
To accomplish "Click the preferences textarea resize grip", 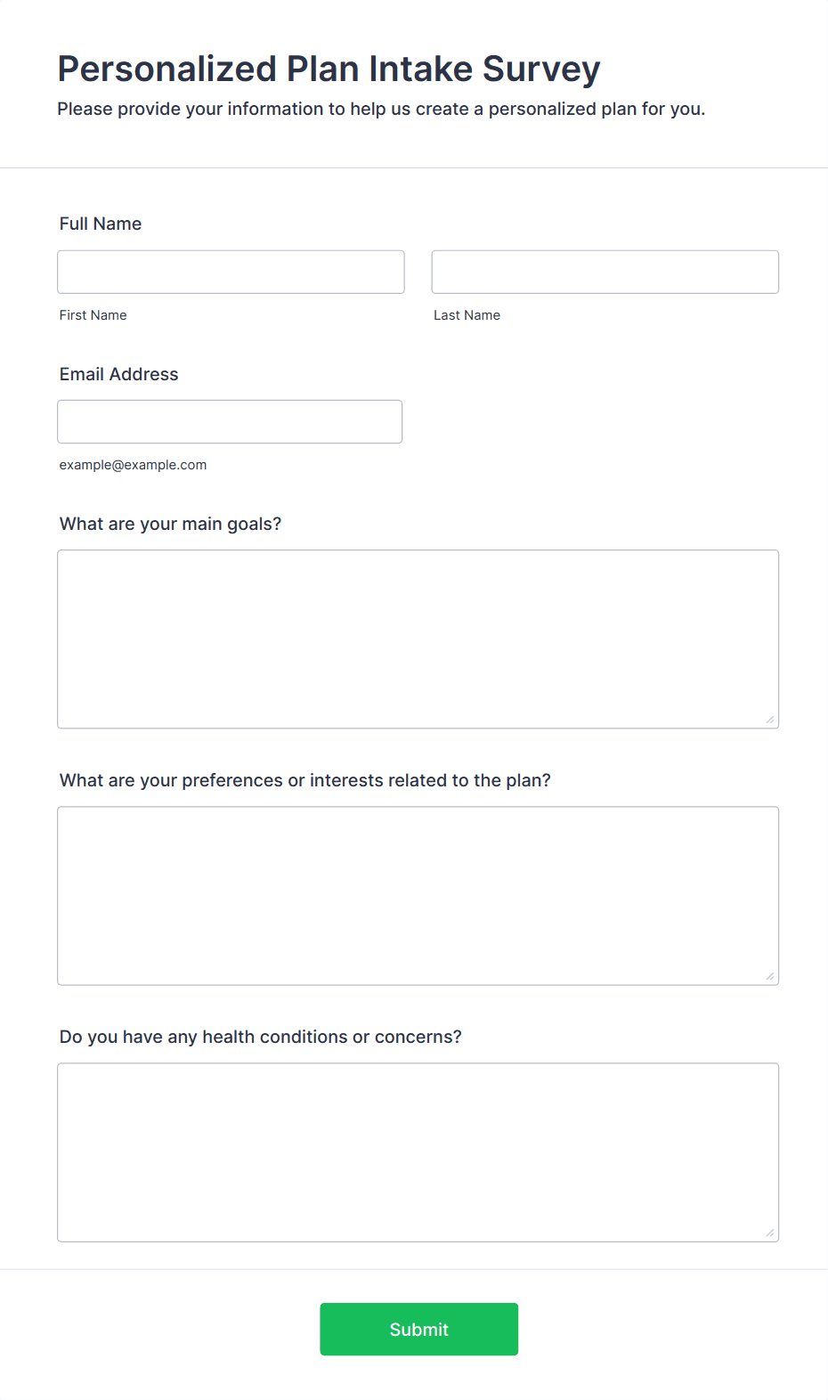I will tap(770, 976).
